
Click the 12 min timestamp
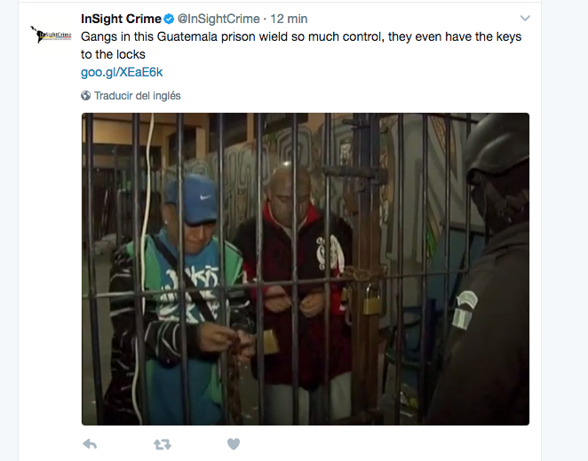coord(289,19)
